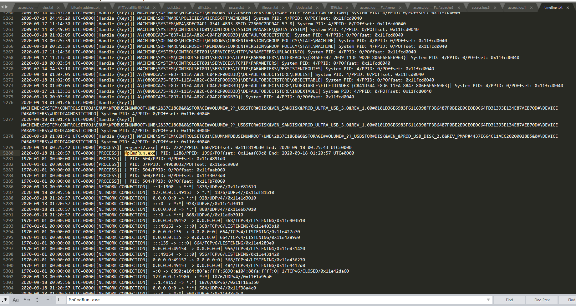Switch to access.log xeno tab
Image resolution: width=576 pixels, height=306 pixels.
click(377, 7)
